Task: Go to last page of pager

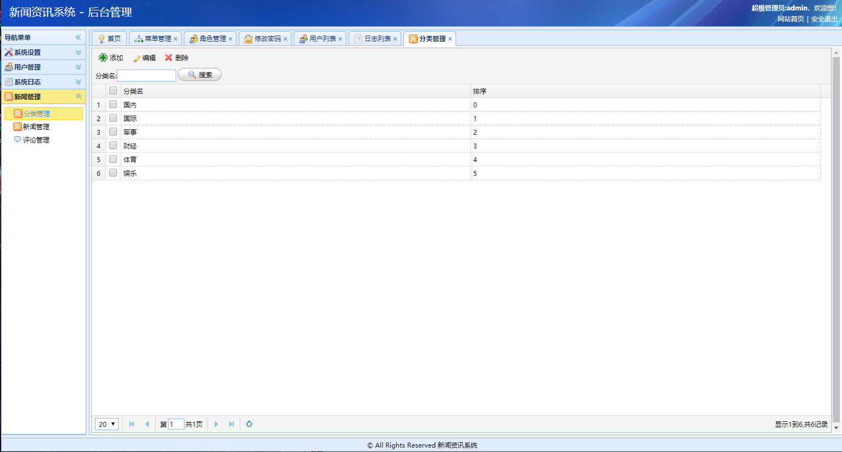Action: point(232,424)
